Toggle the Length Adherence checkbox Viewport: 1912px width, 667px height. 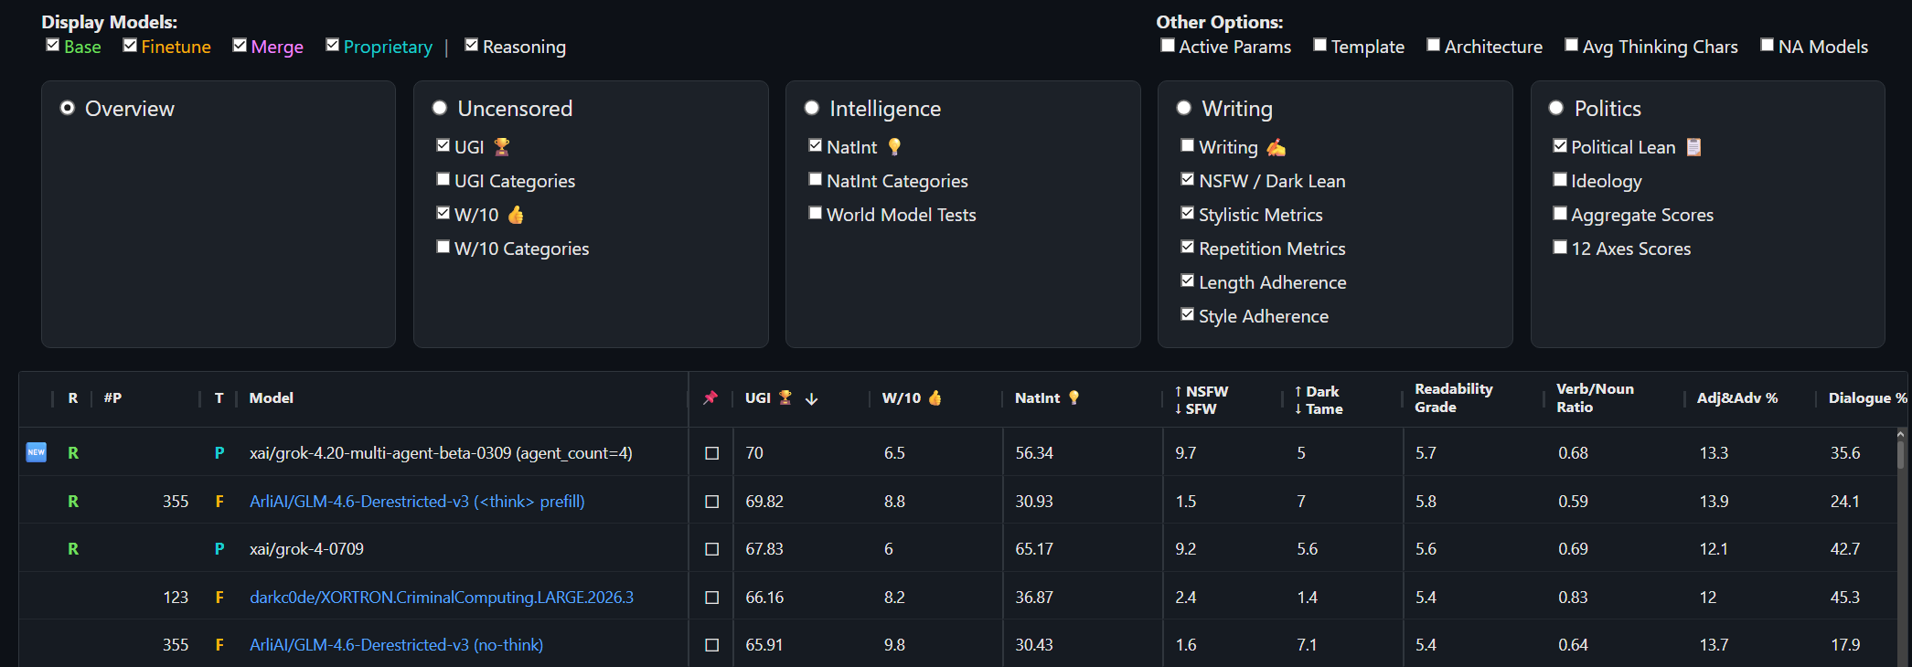pyautogui.click(x=1188, y=281)
